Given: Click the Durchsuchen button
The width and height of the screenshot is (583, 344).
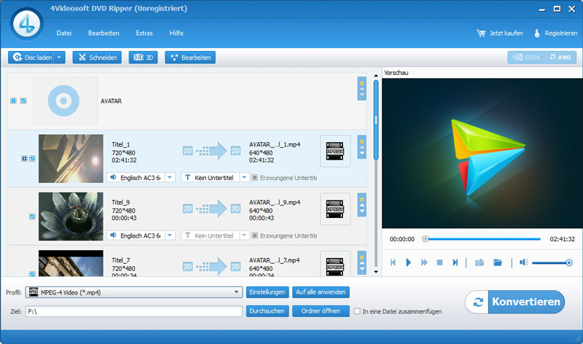Looking at the screenshot, I should [x=267, y=311].
